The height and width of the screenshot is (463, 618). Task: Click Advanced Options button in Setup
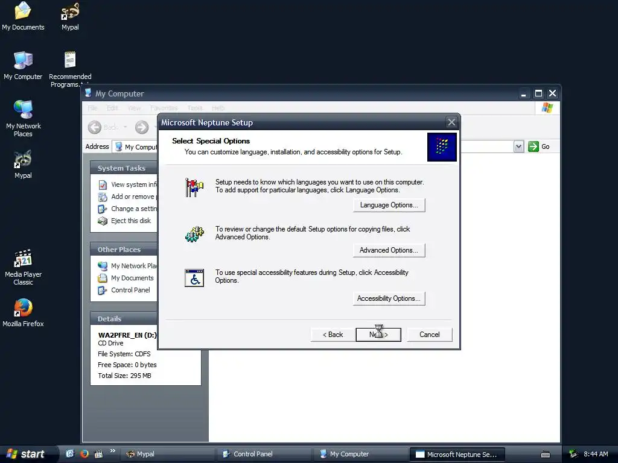point(389,250)
